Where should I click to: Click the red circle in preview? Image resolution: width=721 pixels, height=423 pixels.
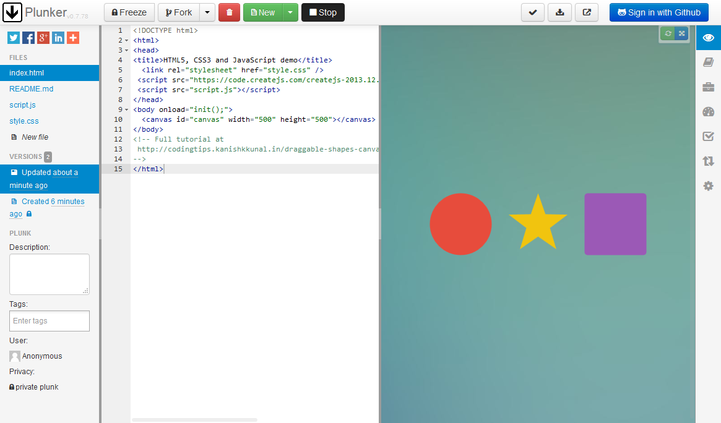pos(460,224)
